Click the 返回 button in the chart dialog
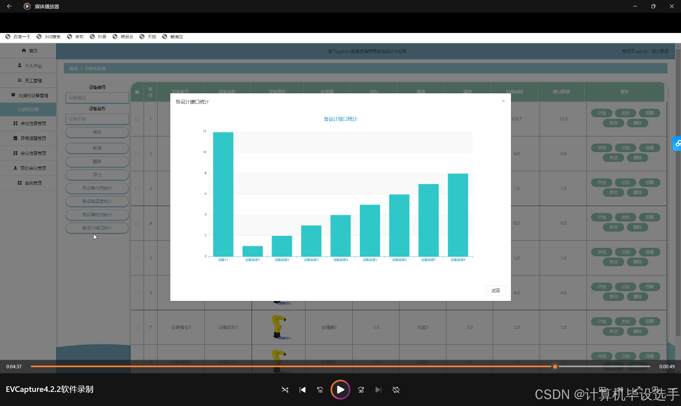Screen dimensions: 681x406 tap(495, 291)
